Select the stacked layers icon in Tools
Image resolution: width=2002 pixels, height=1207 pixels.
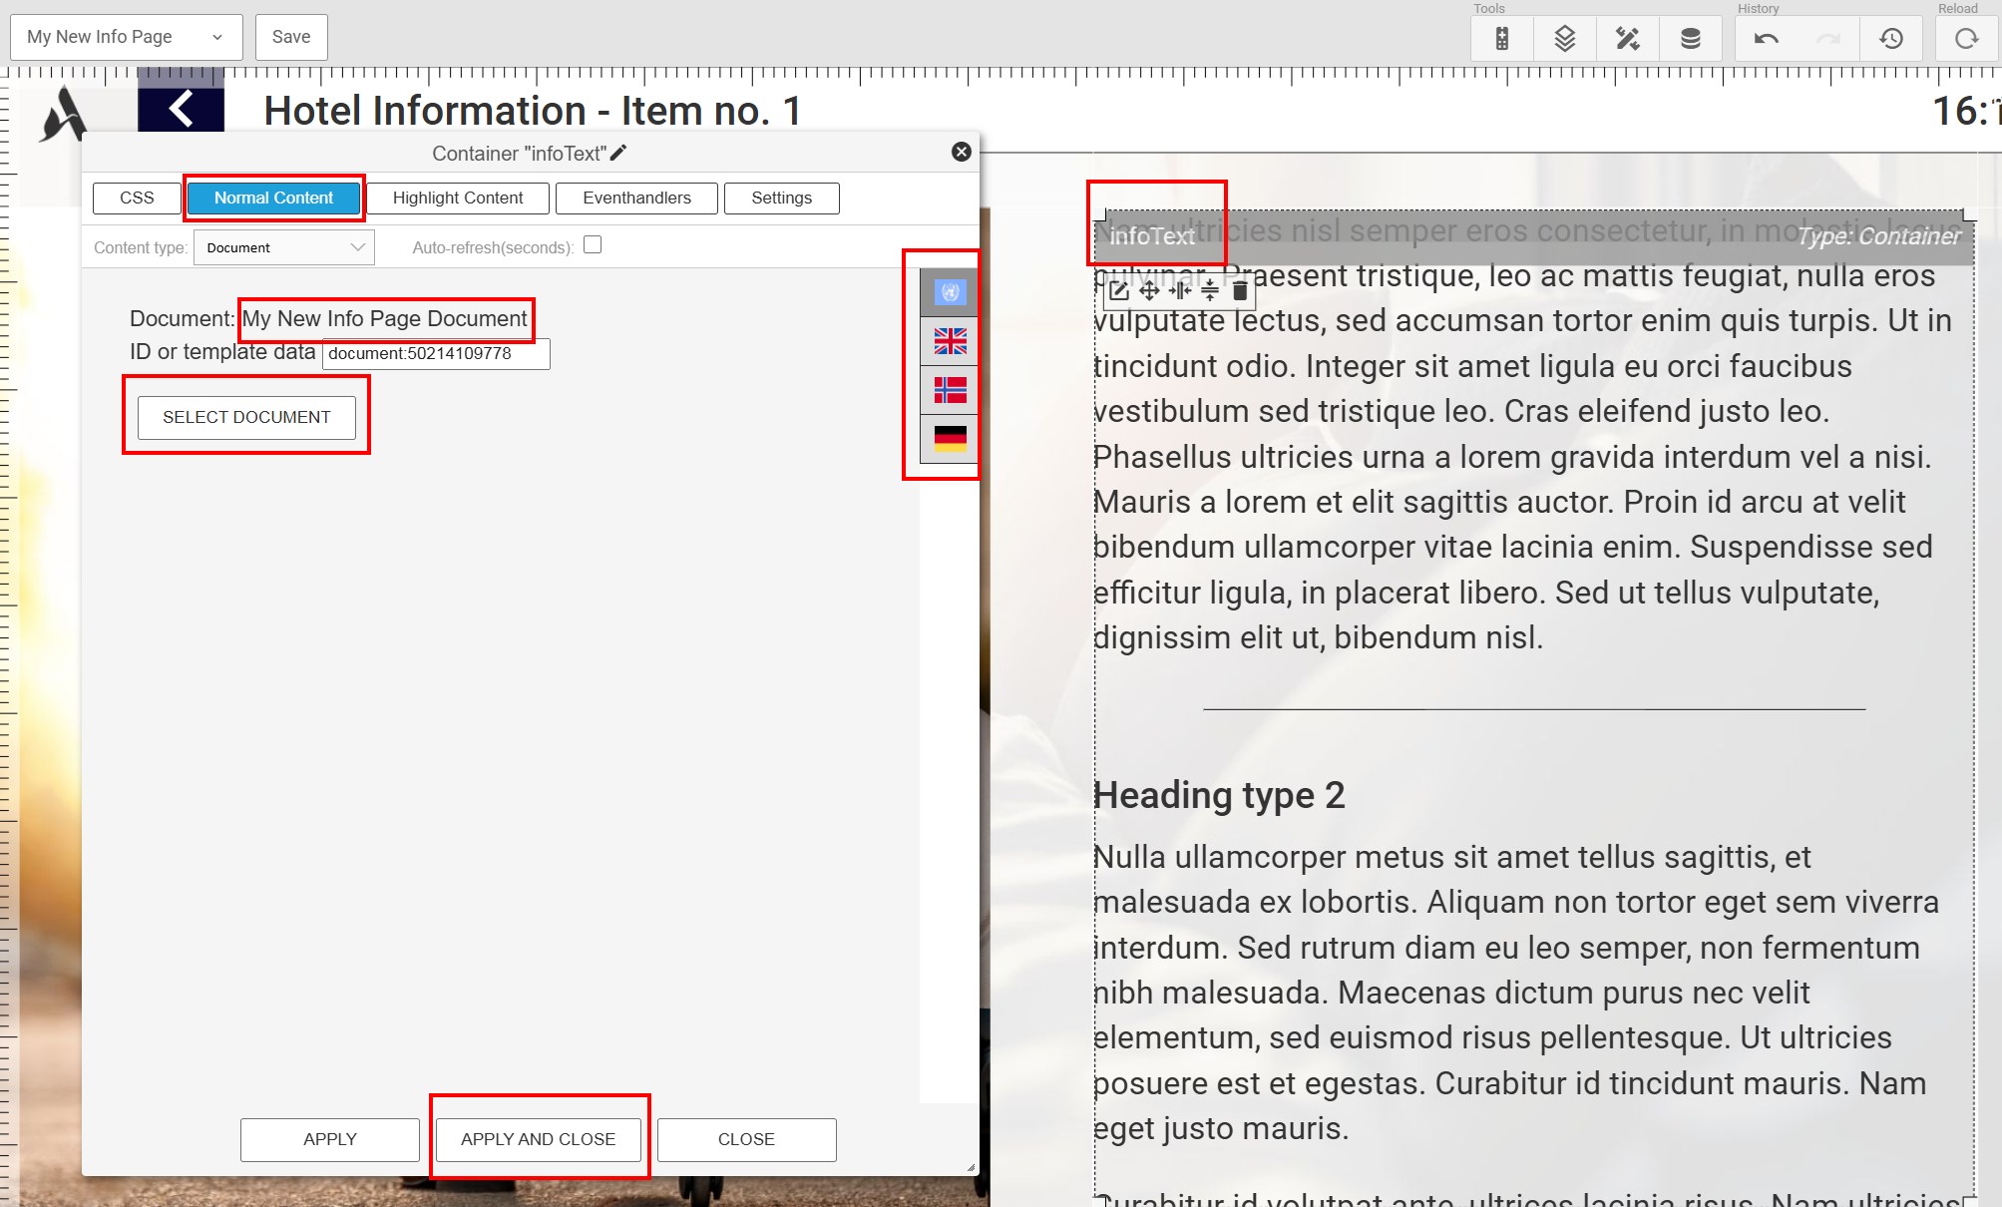click(1566, 36)
